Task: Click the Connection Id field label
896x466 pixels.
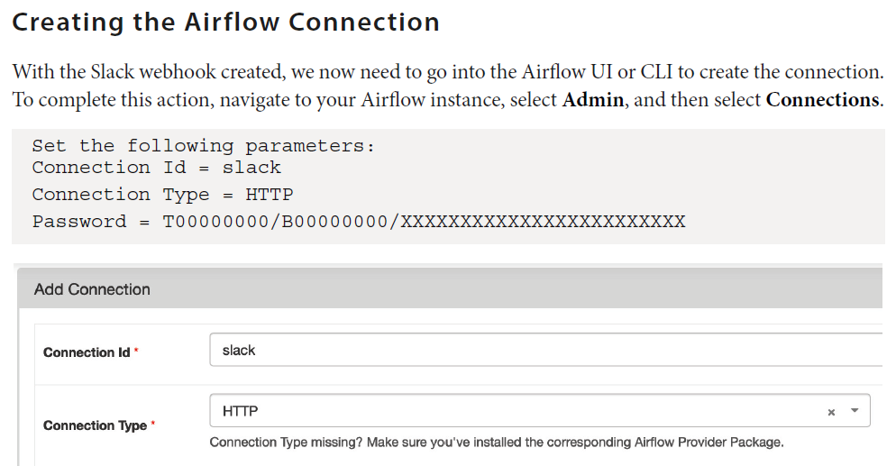Action: point(87,352)
